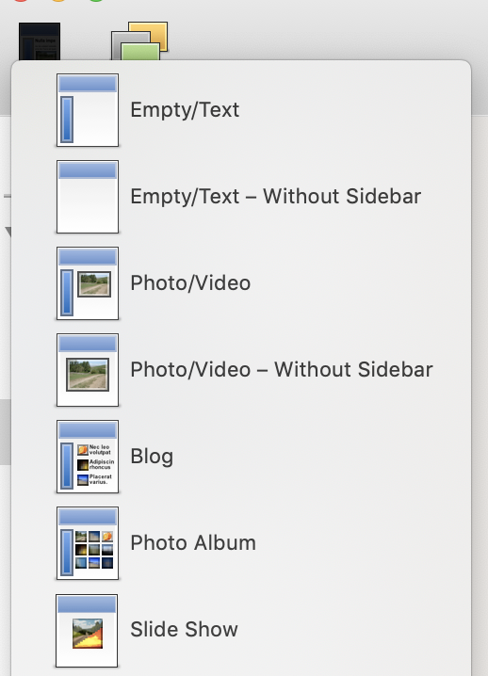Choose the Photo/Video page icon with sidebar
The image size is (488, 676).
(x=88, y=283)
